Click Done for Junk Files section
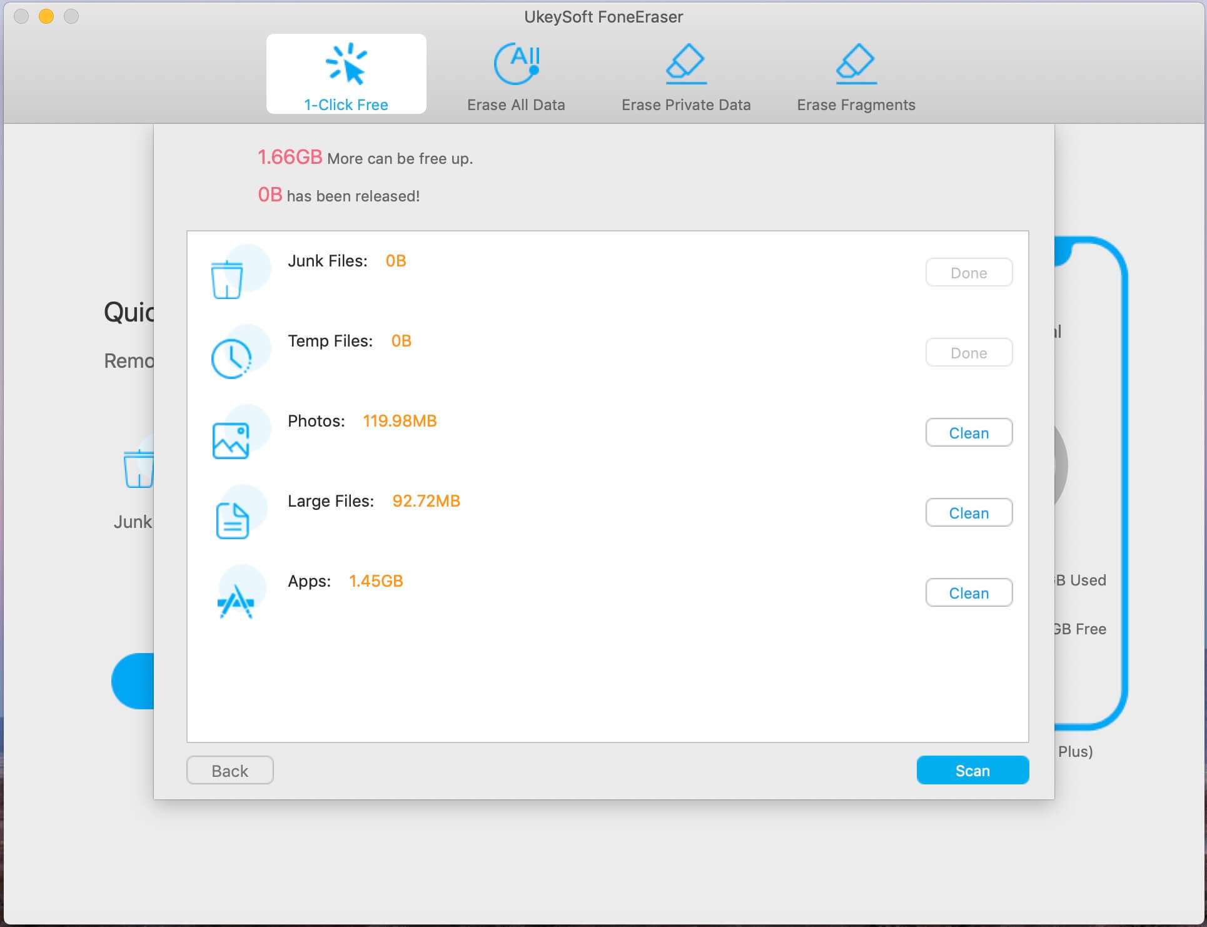The image size is (1207, 927). point(969,271)
